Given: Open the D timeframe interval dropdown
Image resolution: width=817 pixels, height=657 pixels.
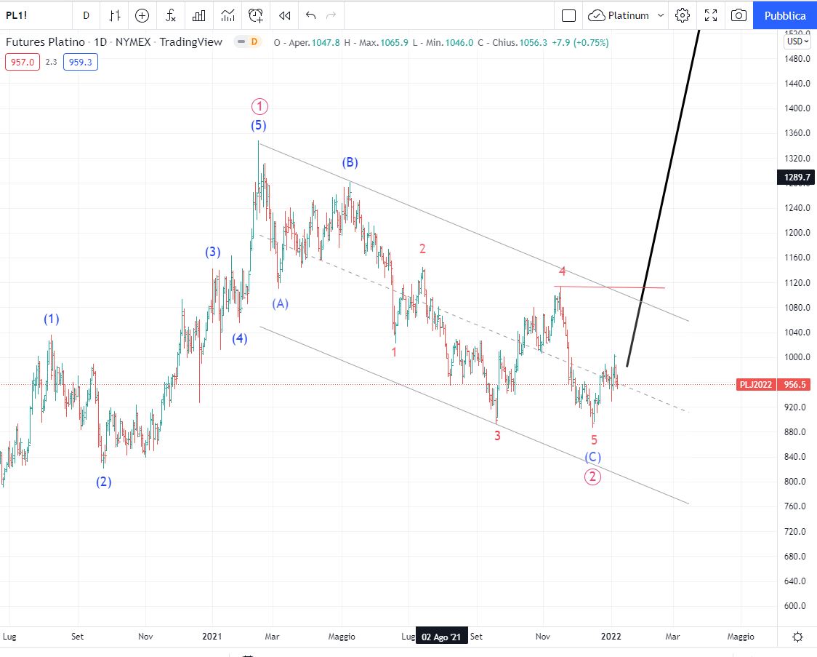Looking at the screenshot, I should [x=86, y=16].
